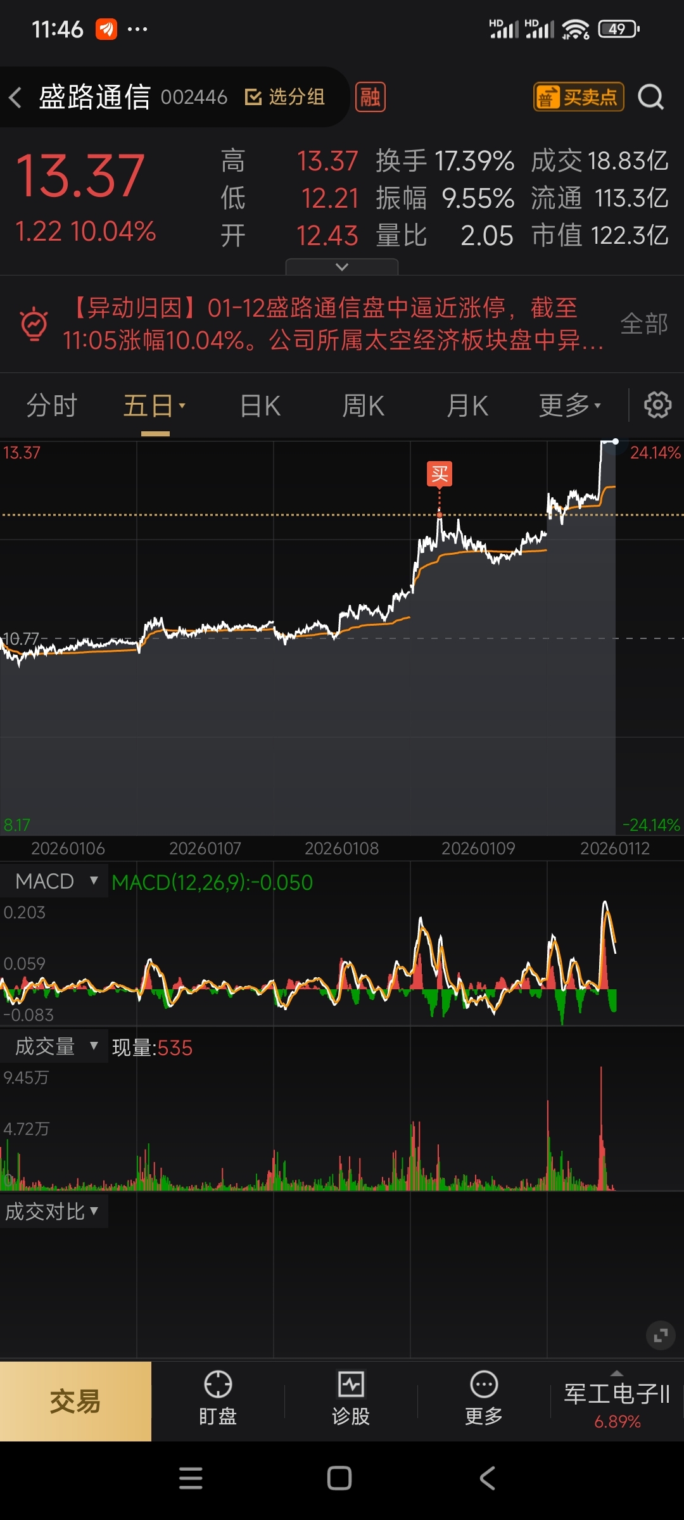Screen dimensions: 684x1520
Task: Tap the 量比 2.05 value
Action: pos(445,236)
